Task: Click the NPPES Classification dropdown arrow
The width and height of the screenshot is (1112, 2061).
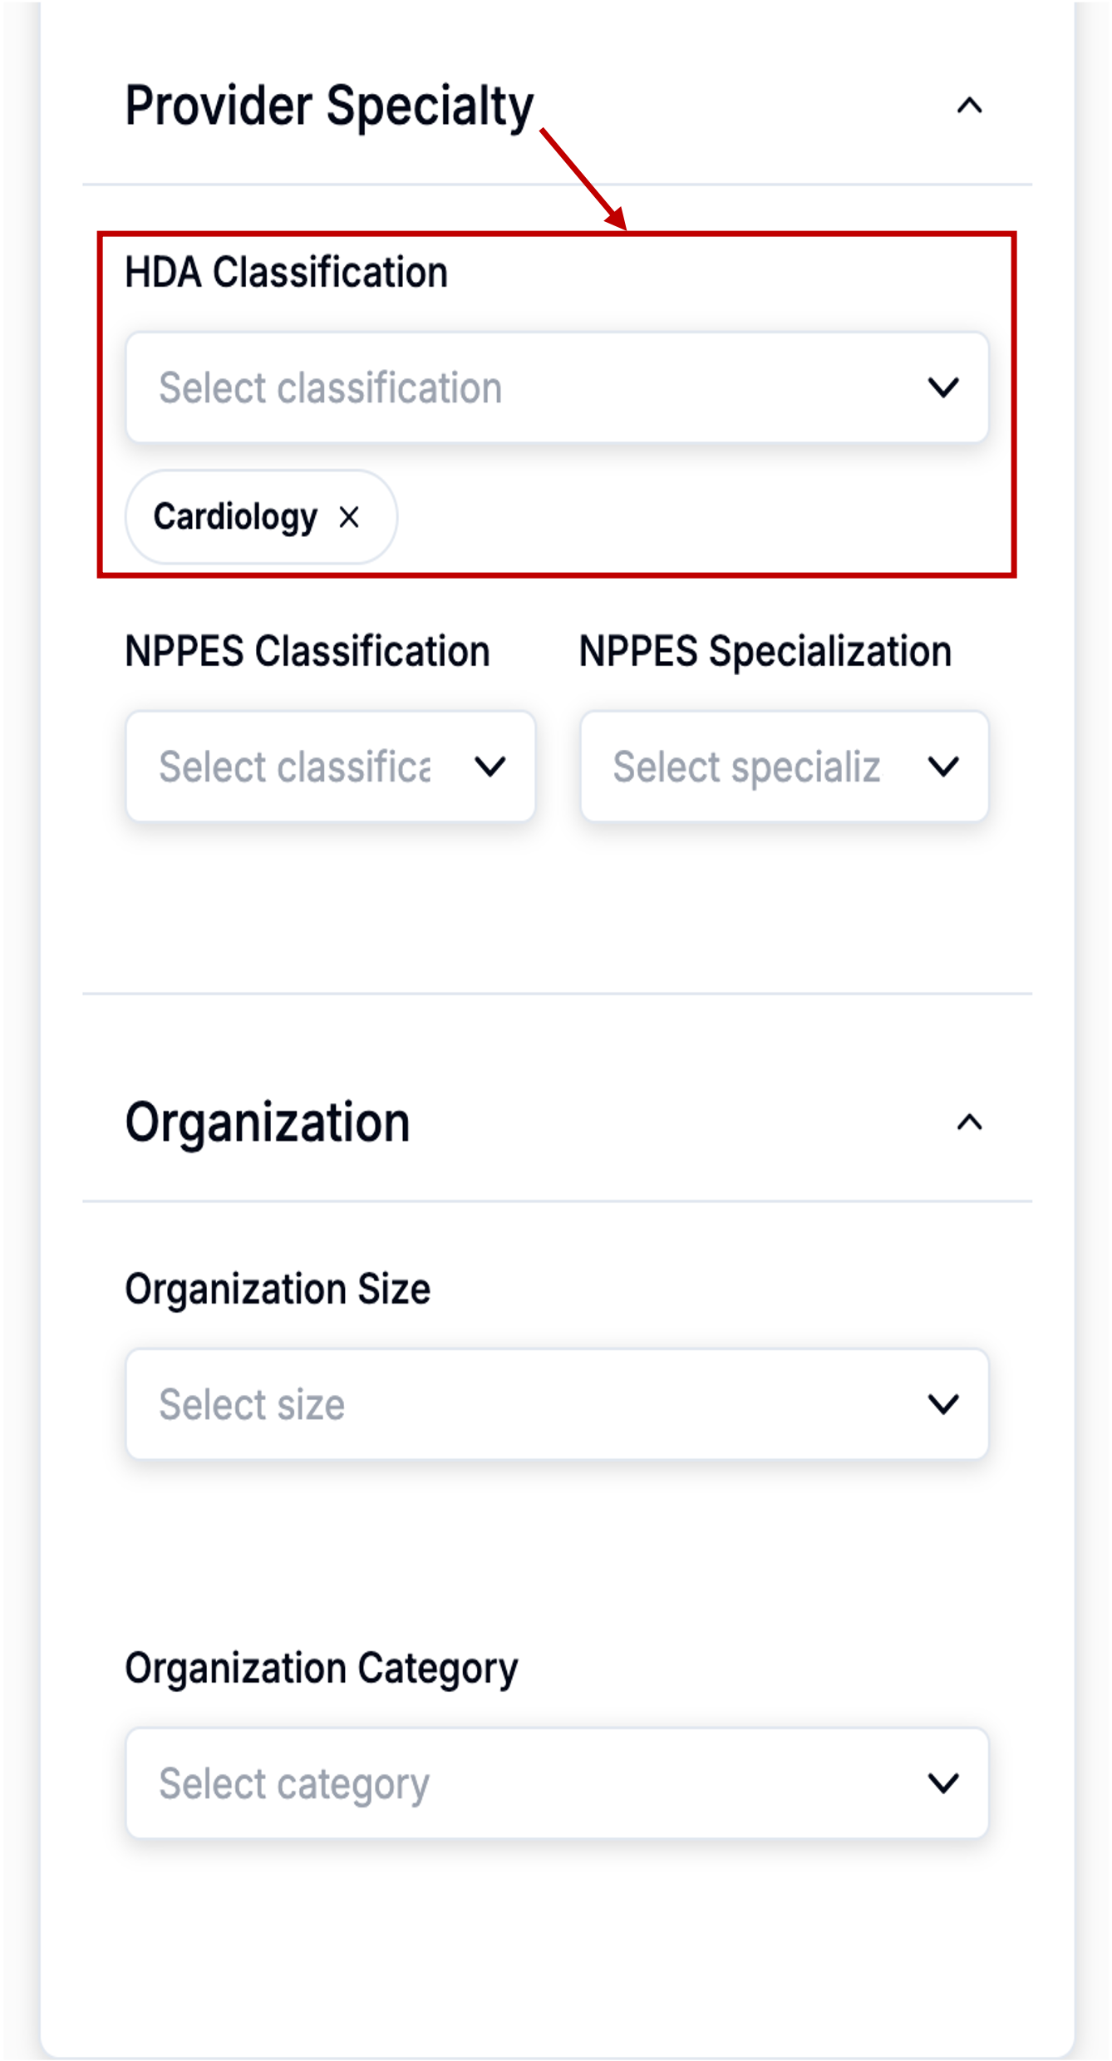Action: click(490, 767)
